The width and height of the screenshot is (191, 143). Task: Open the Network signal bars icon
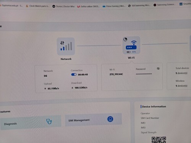pos(66,46)
